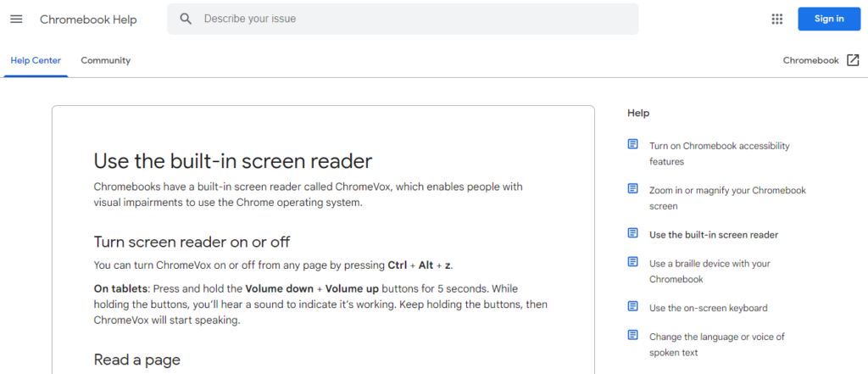868x374 pixels.
Task: Focus the Describe your issue search field
Action: (x=403, y=19)
